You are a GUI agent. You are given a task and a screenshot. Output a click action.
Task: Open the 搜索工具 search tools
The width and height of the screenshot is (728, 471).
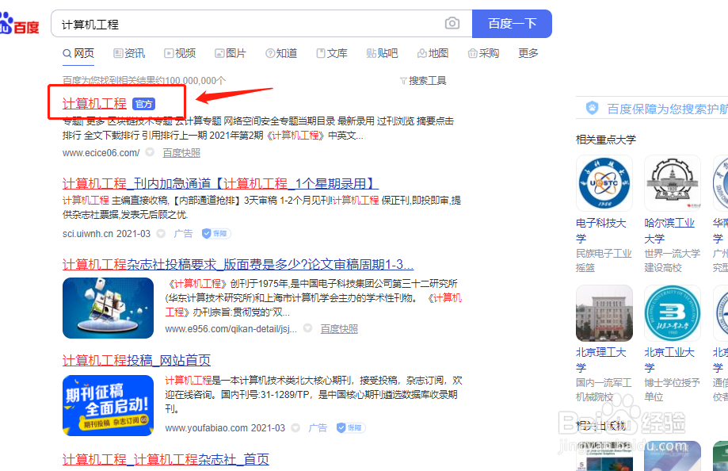pos(427,79)
